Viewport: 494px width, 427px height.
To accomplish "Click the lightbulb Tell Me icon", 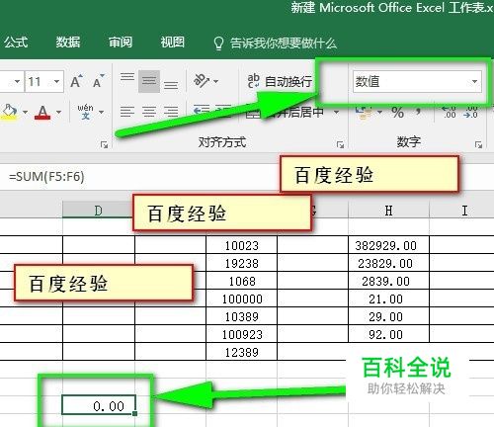I will pos(218,43).
